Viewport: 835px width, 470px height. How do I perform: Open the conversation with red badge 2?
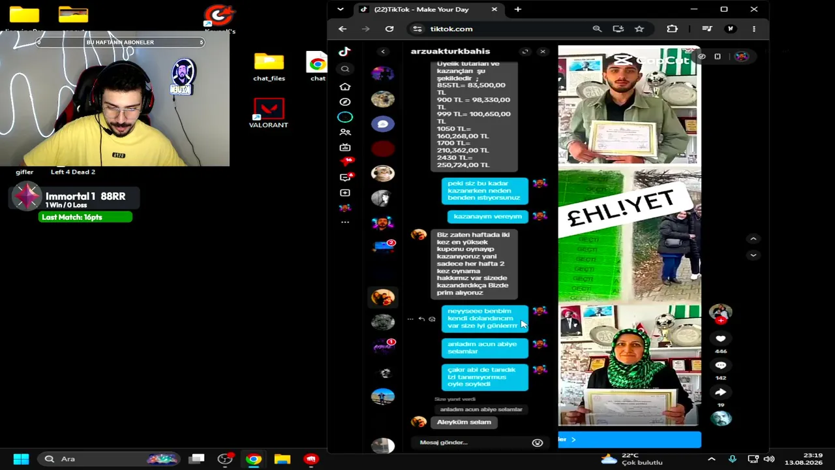[383, 247]
